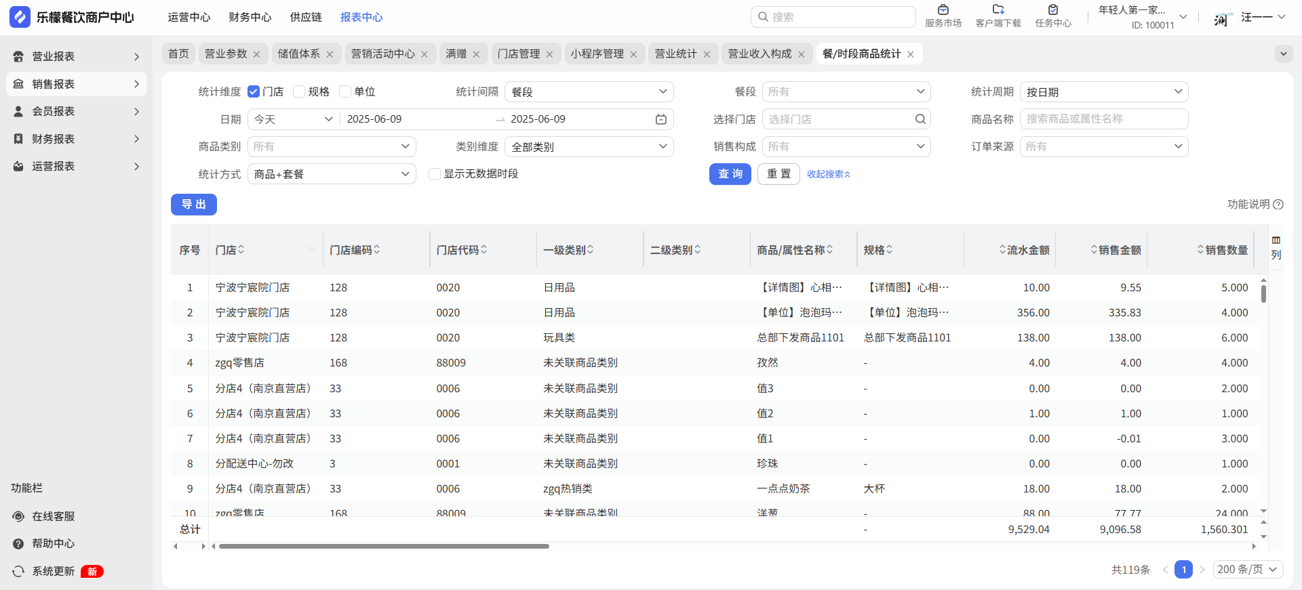Open 统计周期 按日期 dropdown
The image size is (1302, 590).
(x=1104, y=92)
